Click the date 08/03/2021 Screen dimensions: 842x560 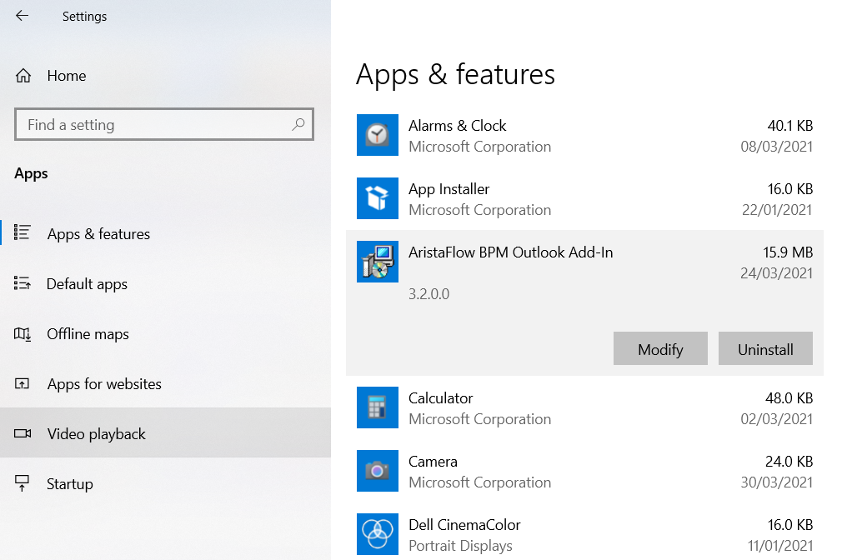click(x=776, y=147)
